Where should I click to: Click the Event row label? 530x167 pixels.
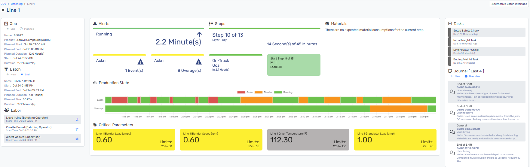(100, 100)
